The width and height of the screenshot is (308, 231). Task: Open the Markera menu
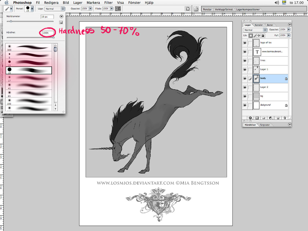pyautogui.click(x=93, y=2)
